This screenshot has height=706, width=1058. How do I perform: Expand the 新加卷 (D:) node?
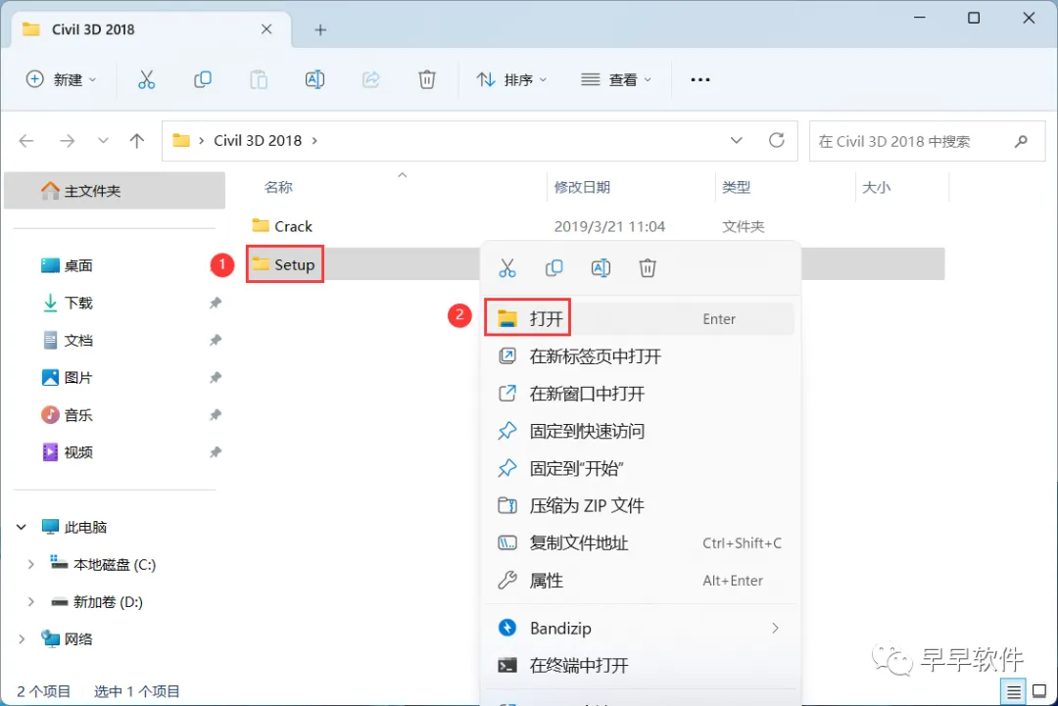pos(31,601)
